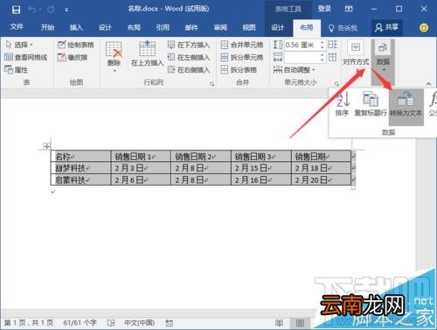This screenshot has height=330, width=437.
Task: Open the 删除 table dropdown
Action: (114, 57)
